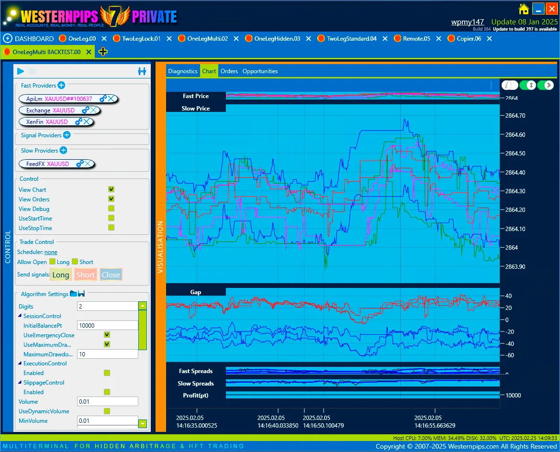Enable the UseStartTime checkbox
Screen dimensions: 560x452
(112, 218)
